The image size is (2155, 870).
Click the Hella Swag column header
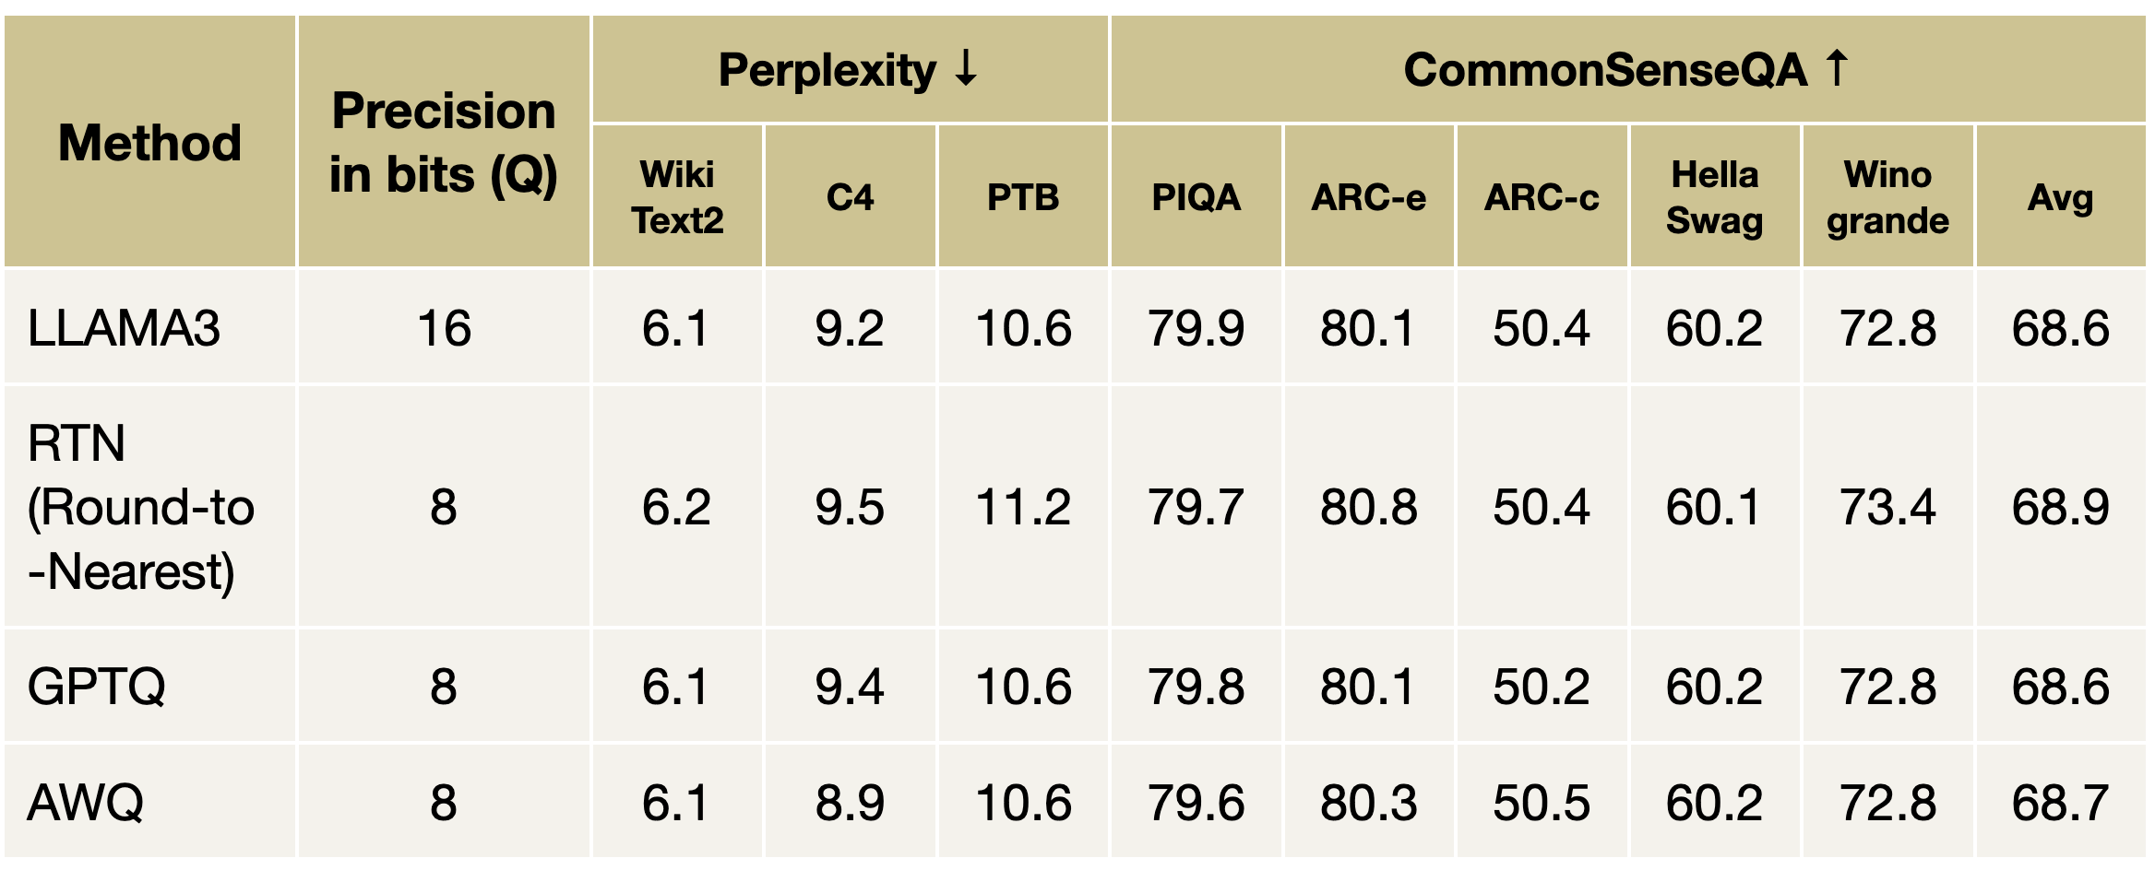click(1715, 197)
